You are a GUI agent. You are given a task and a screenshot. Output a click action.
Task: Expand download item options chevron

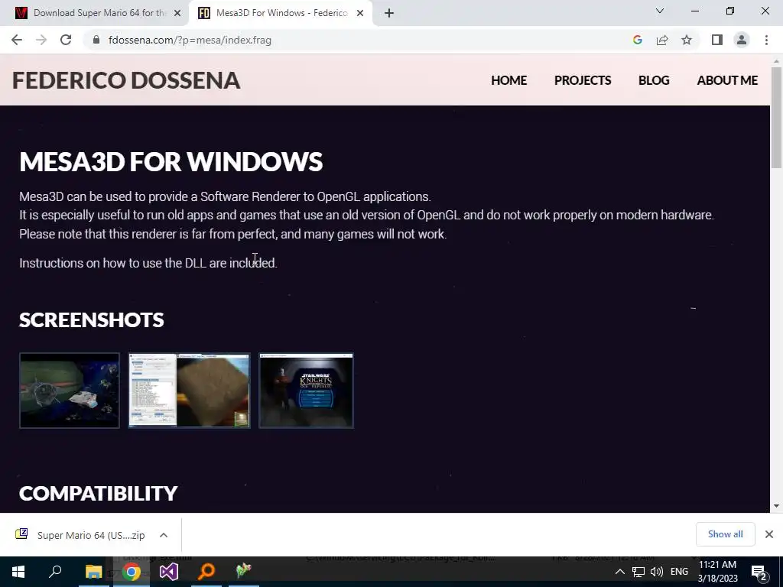(x=164, y=535)
